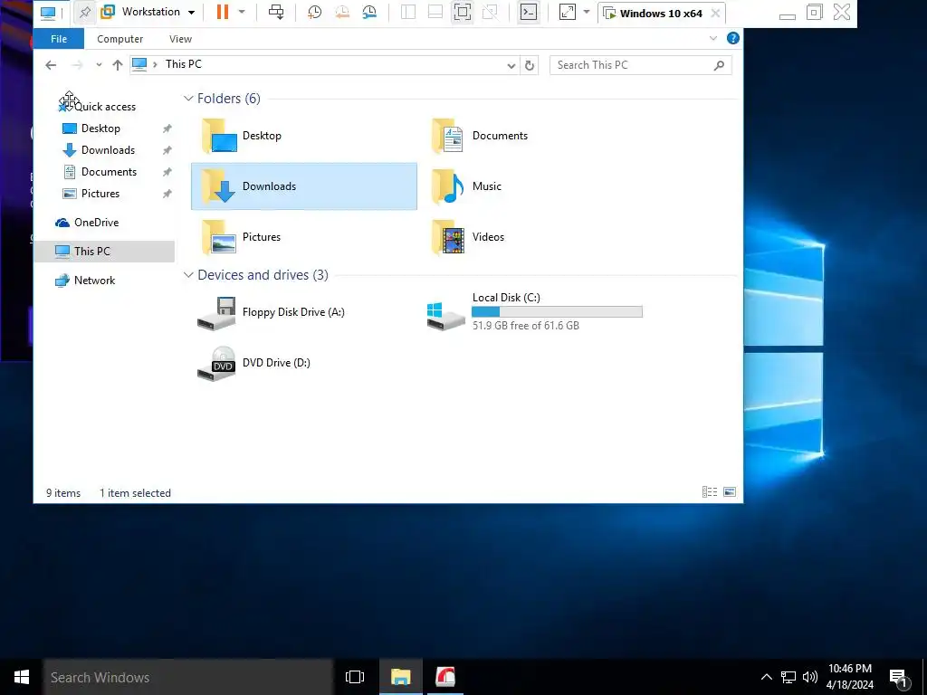
Task: Open the Pictures folder in the main pane
Action: [241, 237]
